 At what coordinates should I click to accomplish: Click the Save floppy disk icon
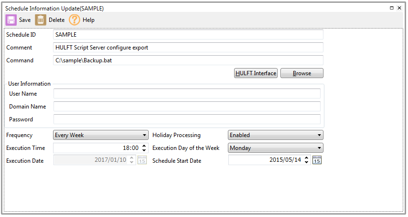[x=11, y=20]
